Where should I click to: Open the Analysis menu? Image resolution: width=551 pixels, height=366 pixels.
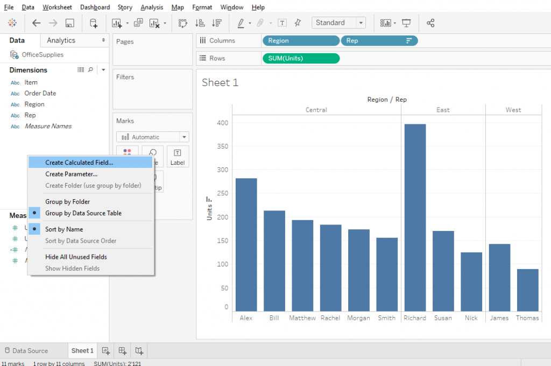152,8
